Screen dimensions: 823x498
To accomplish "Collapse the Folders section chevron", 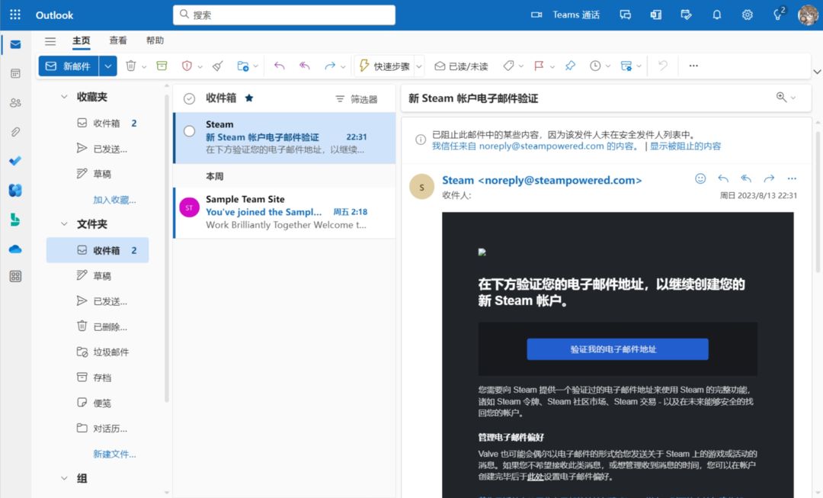I will pos(64,223).
